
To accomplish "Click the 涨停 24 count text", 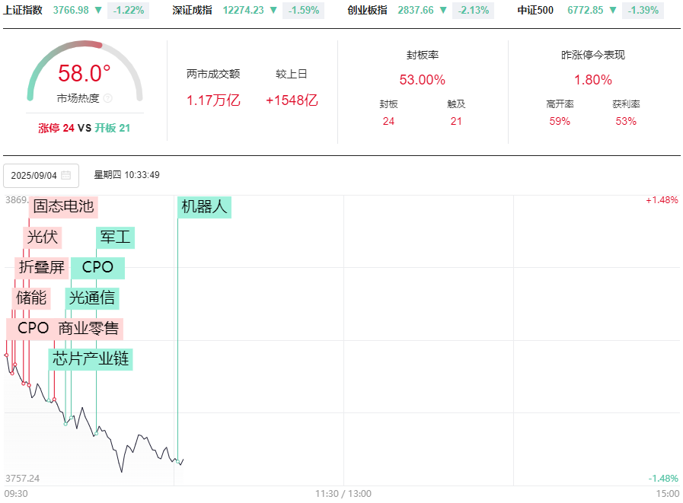I will click(56, 128).
